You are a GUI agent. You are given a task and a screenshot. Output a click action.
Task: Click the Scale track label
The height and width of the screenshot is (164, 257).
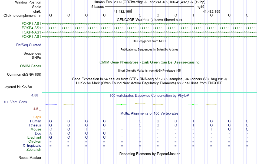pos(37,7)
